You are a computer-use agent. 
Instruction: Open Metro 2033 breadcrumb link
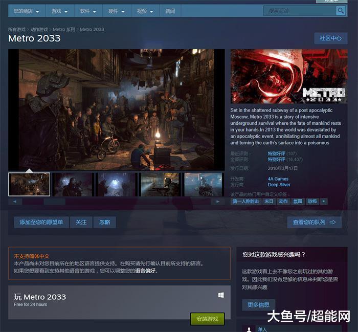tap(92, 30)
